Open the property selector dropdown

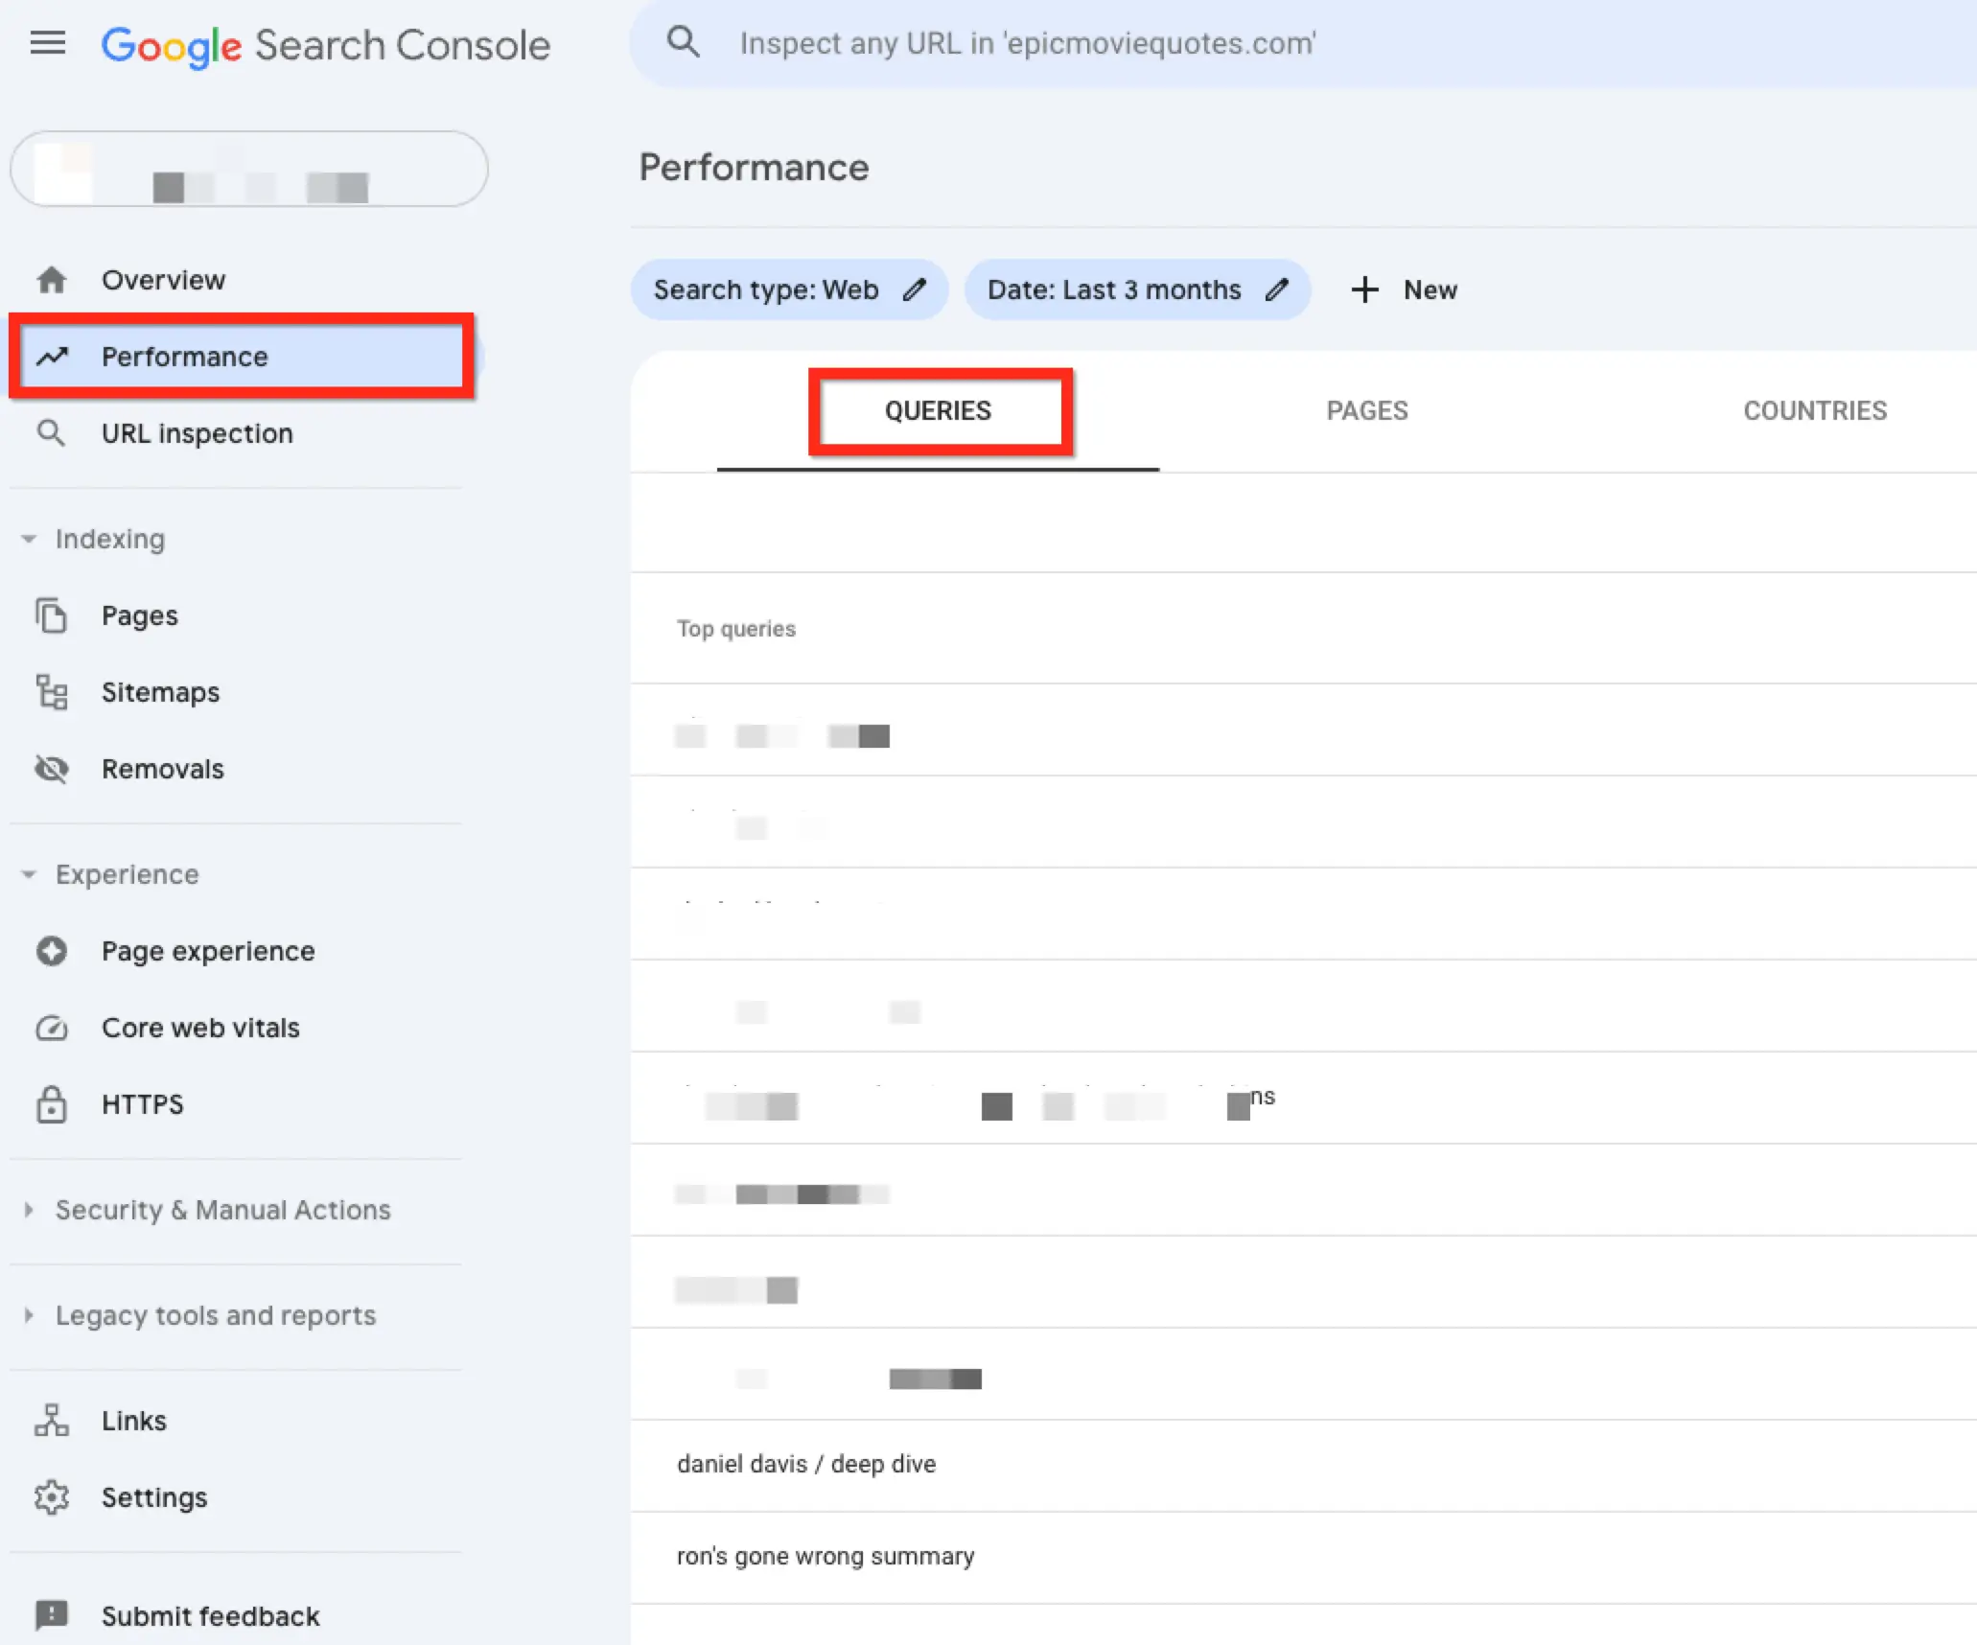coord(249,170)
